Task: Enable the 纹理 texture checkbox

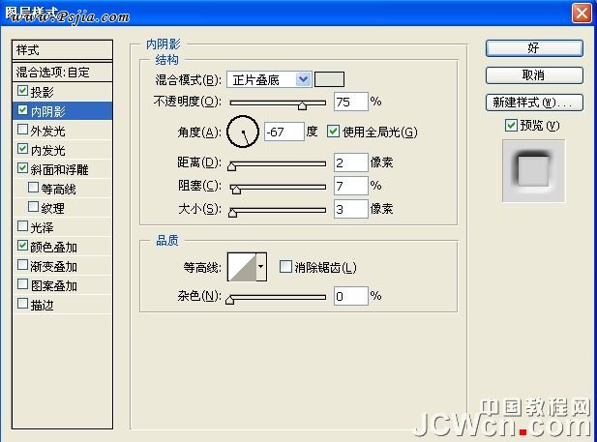Action: tap(33, 207)
